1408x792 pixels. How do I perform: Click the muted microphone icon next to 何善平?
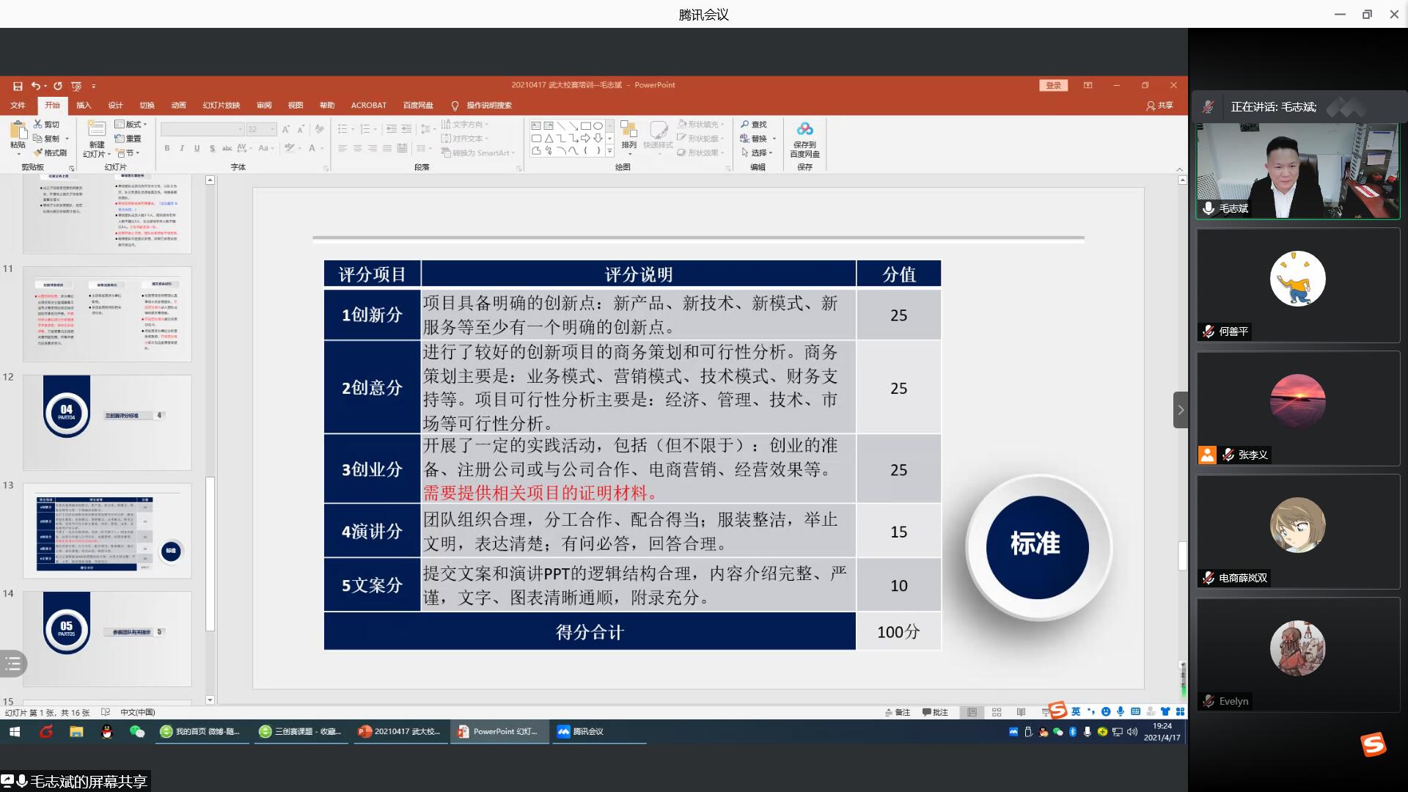click(1209, 331)
